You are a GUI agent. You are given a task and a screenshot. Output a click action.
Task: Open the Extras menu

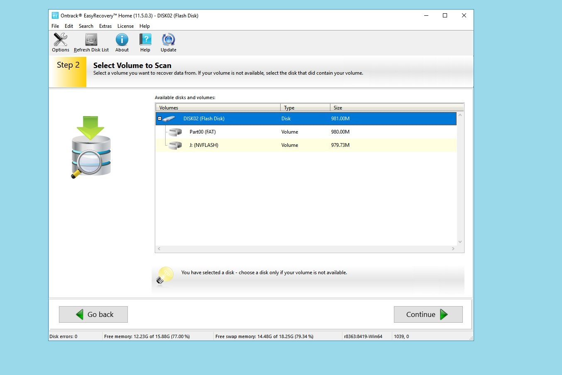(x=105, y=26)
